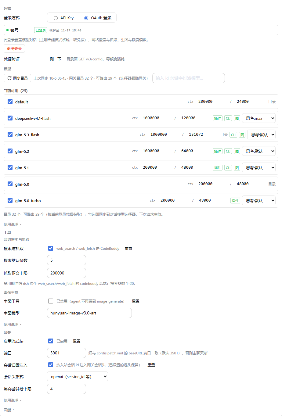
Task: Click 插件 badge on glm-5.1 row
Action: (218, 168)
